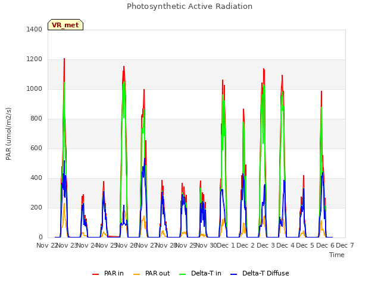Click the Dec 1 x-axis tick label
This screenshot has height=285, width=381.
pyautogui.click(x=226, y=245)
